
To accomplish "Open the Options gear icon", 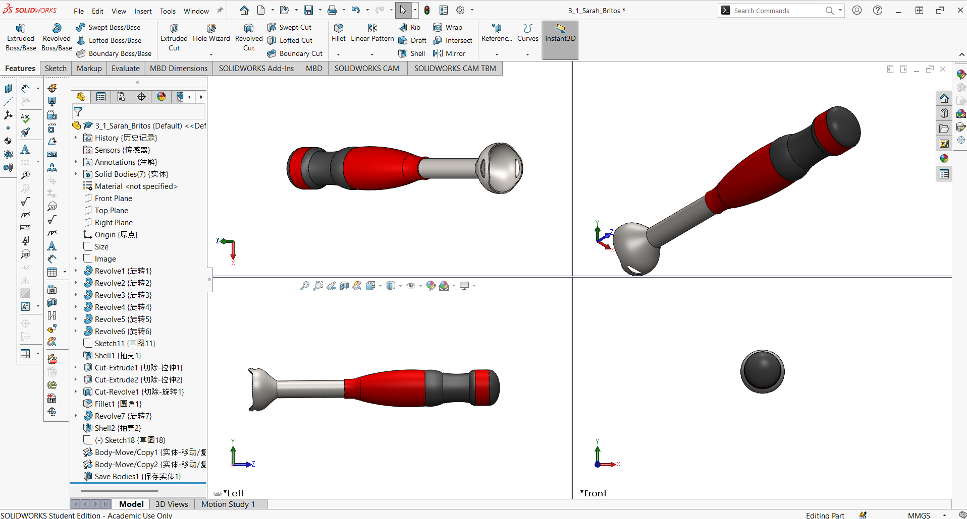I will tap(460, 10).
